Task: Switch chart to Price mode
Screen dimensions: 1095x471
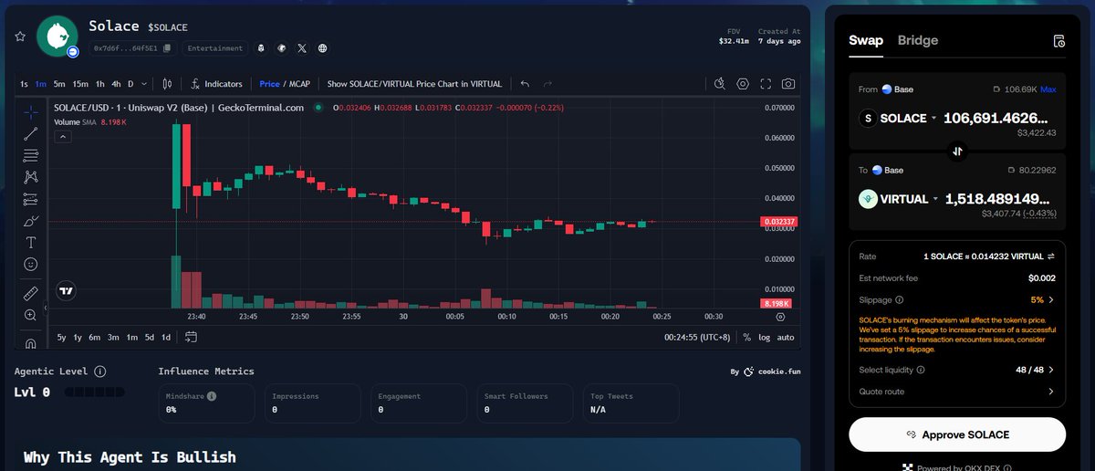Action: [x=269, y=84]
